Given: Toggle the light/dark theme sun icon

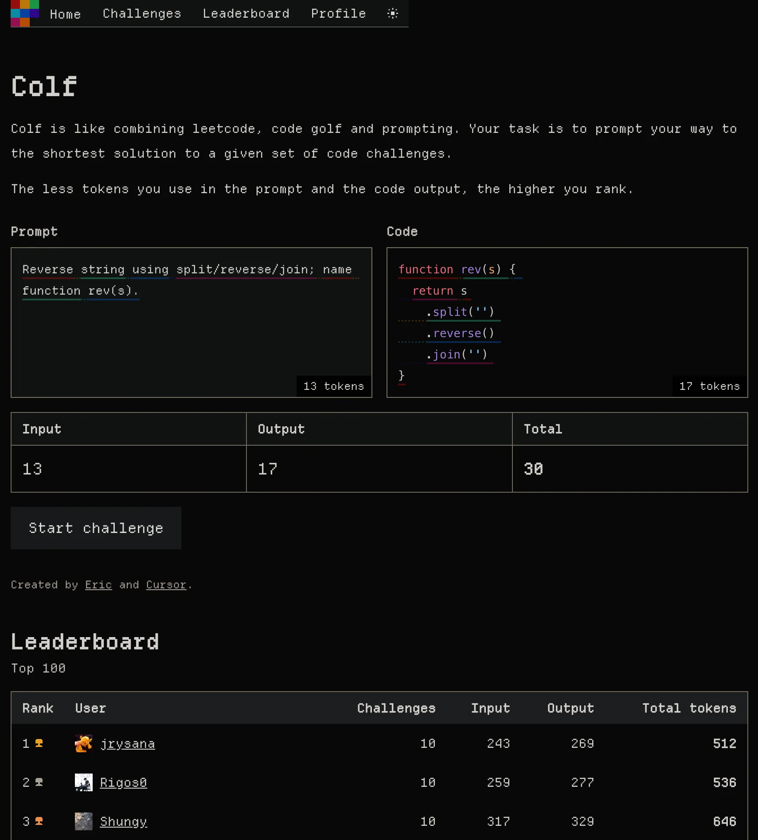Looking at the screenshot, I should [392, 13].
